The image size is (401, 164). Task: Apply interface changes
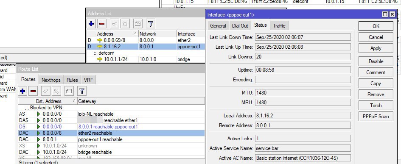tap(376, 48)
